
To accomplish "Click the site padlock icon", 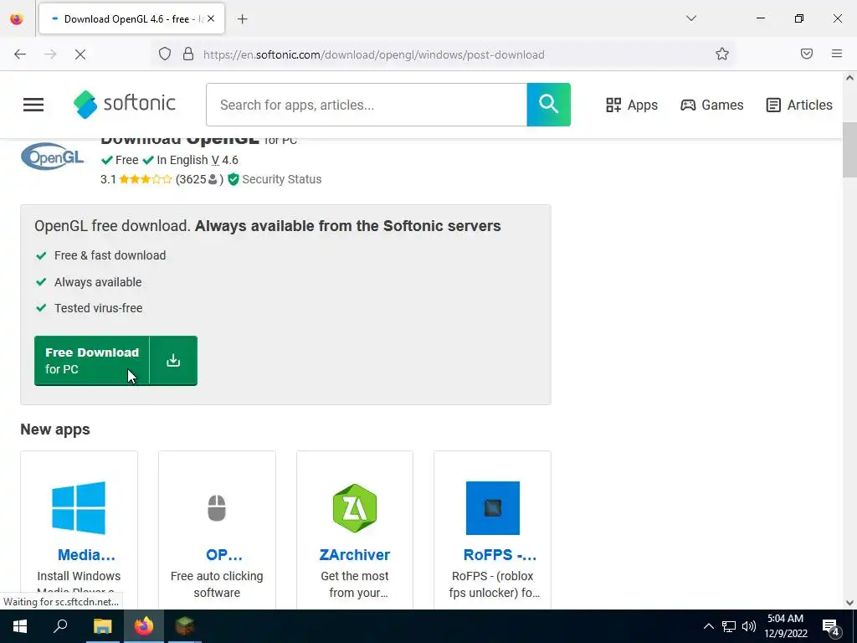I will 188,54.
